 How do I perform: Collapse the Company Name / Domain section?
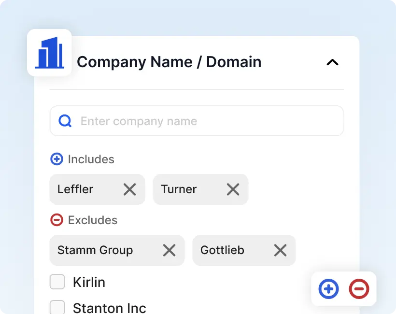[x=332, y=62]
